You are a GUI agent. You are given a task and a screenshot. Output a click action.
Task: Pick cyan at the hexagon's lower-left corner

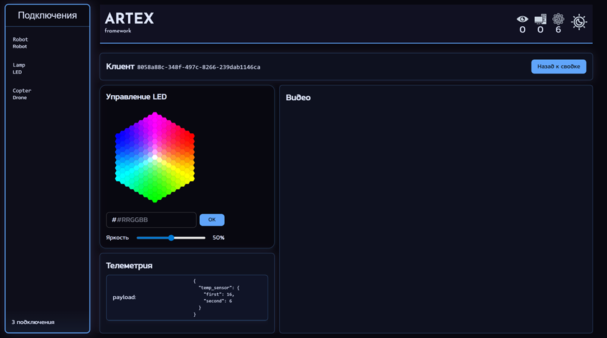tap(118, 178)
